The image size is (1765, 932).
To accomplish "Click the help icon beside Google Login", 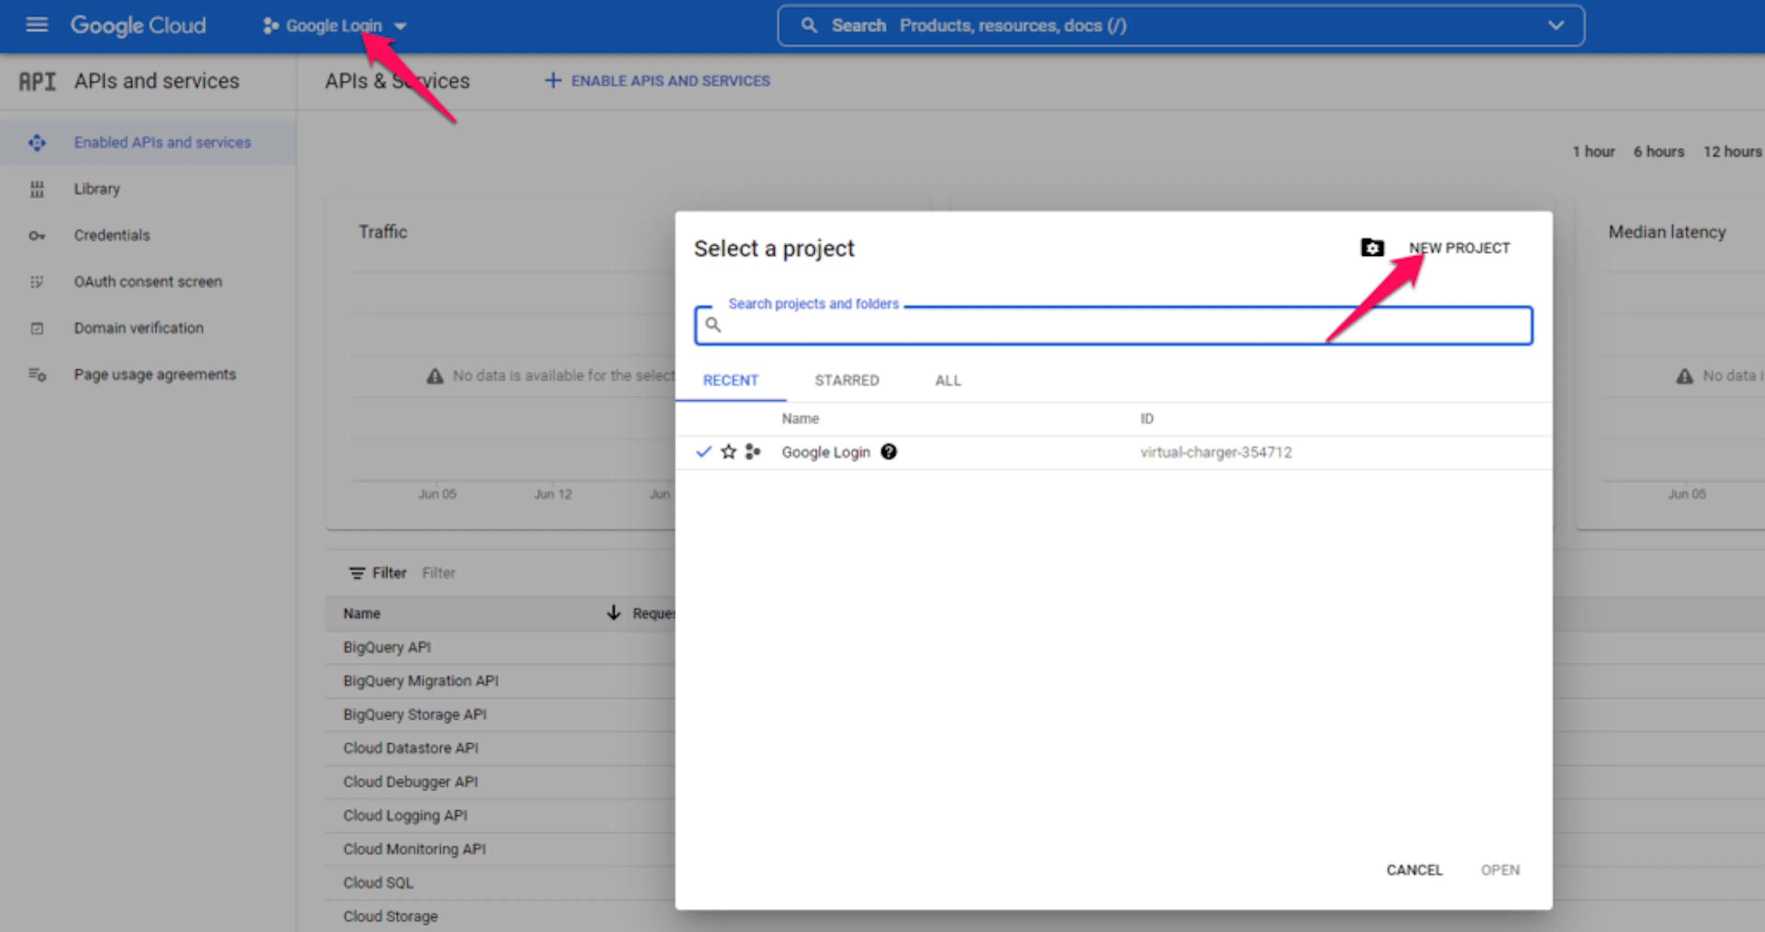I will coord(888,452).
